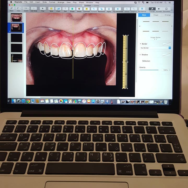This screenshot has width=188, height=188.
Task: Click the Keynote icon in the Dock
Action: tap(79, 101)
